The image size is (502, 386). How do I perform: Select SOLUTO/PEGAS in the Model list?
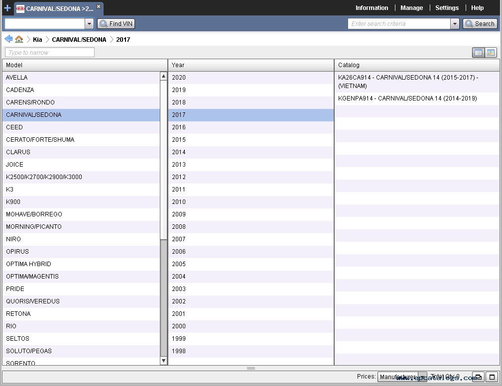point(81,352)
